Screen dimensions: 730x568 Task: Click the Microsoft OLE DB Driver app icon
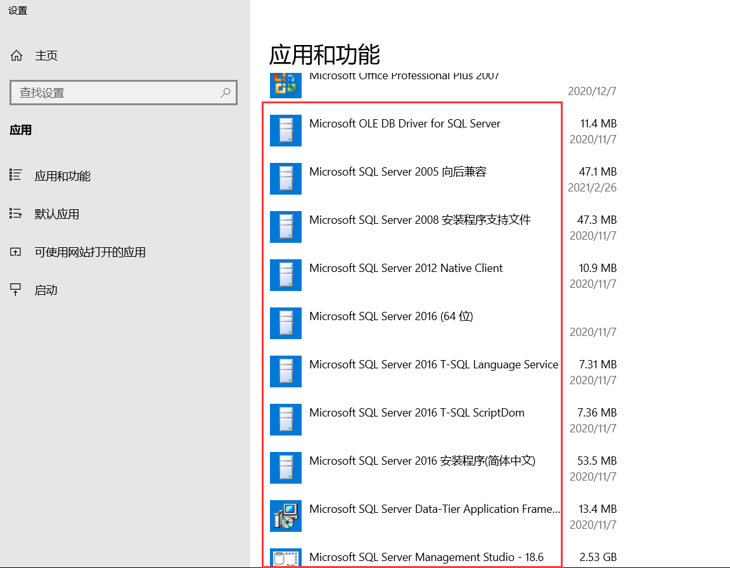coord(285,131)
